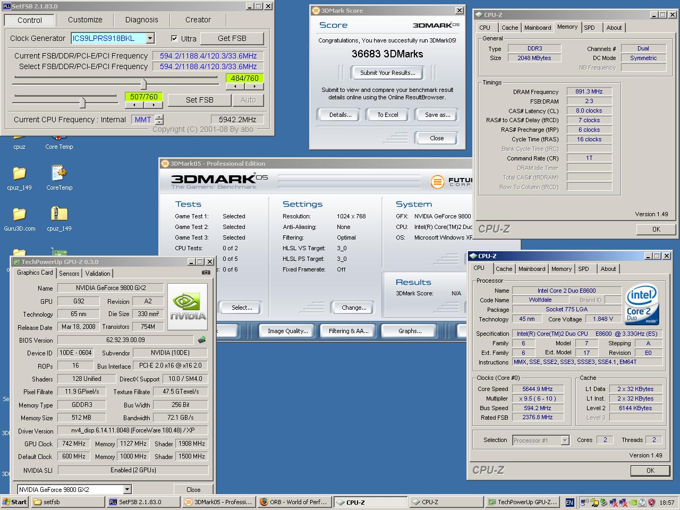Open Sensors tab in GPU-Z
Image resolution: width=680 pixels, height=510 pixels.
pos(69,274)
